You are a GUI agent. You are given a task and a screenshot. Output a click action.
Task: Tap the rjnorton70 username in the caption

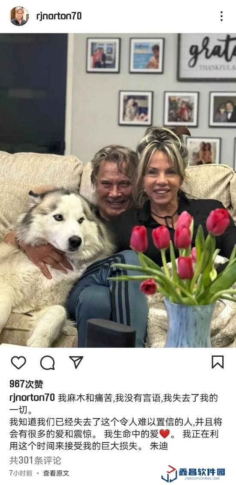[x=32, y=398]
